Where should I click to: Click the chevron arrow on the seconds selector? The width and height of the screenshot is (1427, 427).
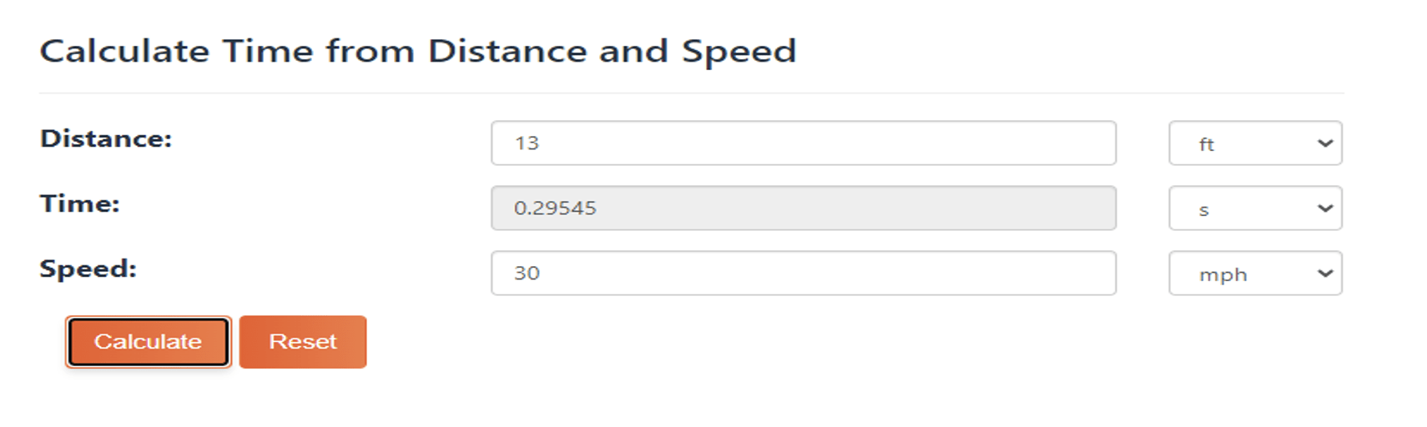pyautogui.click(x=1324, y=208)
